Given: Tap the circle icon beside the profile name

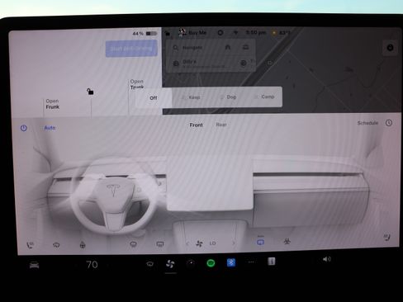Looking at the screenshot, I should pyautogui.click(x=220, y=32).
